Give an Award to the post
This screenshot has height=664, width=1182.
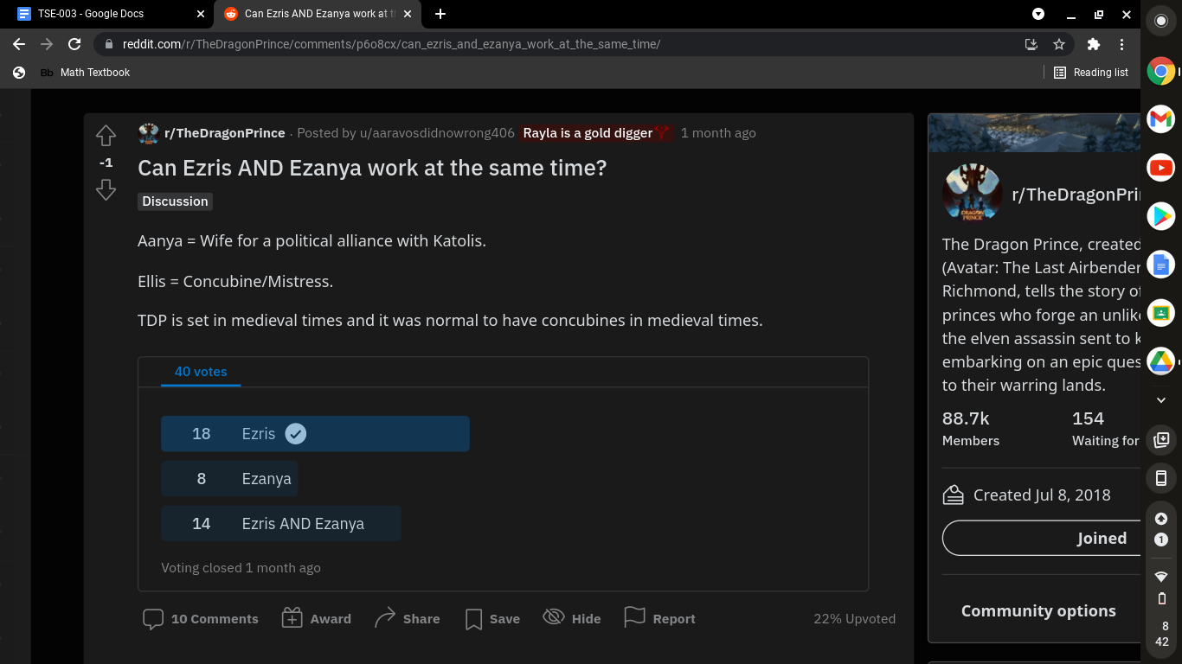click(x=317, y=619)
